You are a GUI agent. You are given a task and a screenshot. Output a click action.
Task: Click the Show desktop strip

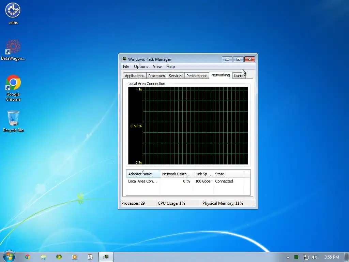click(347, 257)
